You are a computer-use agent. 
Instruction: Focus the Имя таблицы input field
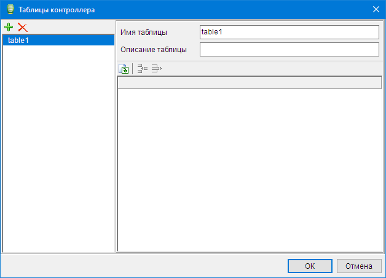coord(289,32)
